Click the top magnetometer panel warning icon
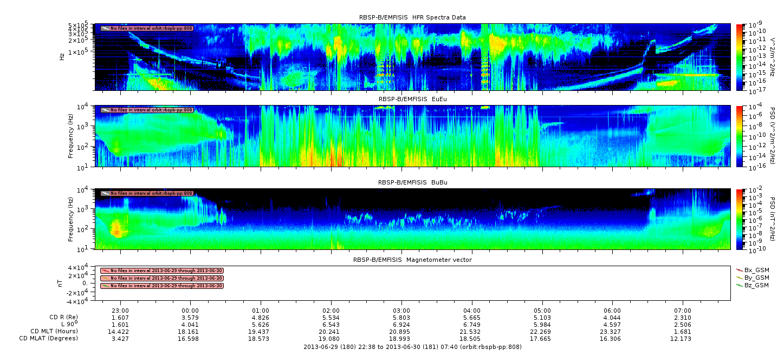The image size is (784, 356). (x=105, y=271)
